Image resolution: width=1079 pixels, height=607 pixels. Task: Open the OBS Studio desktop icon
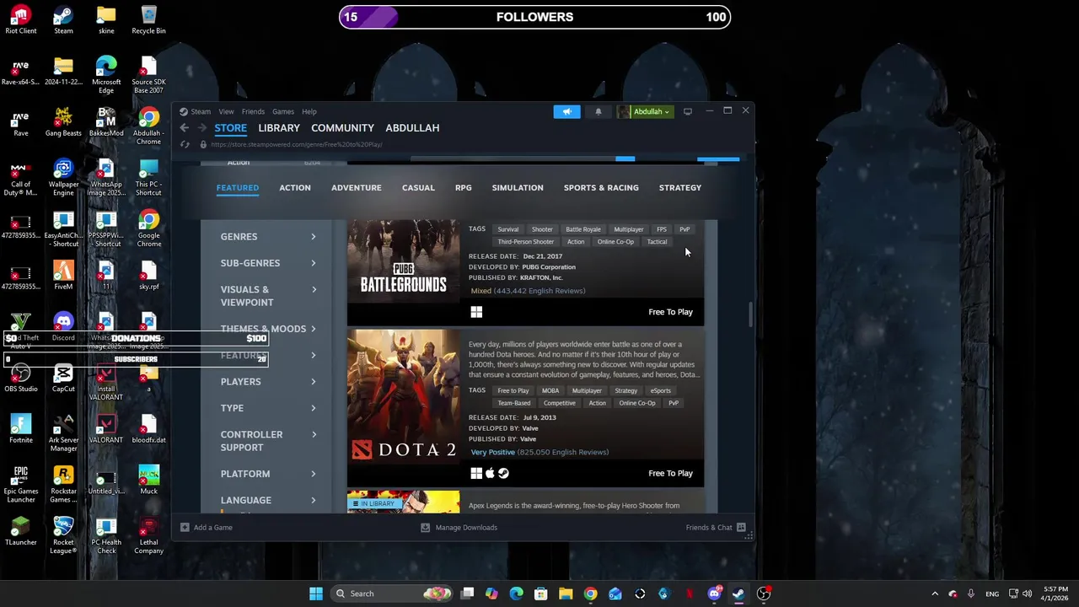21,377
